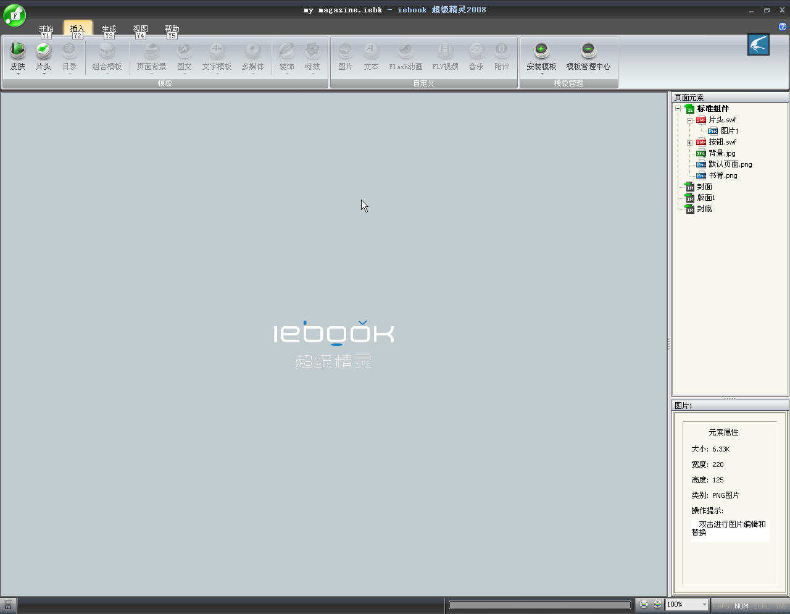Select the 图片1 tree item
The width and height of the screenshot is (790, 614).
(730, 131)
